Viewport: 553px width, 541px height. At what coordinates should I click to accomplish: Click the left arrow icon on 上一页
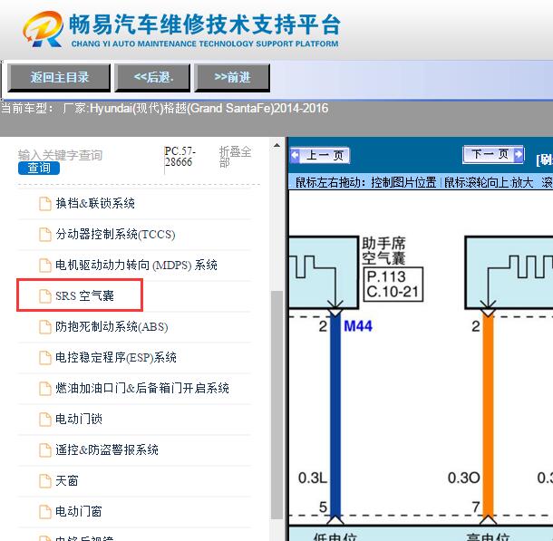click(295, 156)
